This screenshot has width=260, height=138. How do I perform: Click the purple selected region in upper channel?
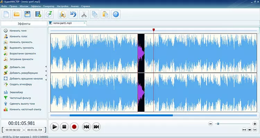141,53
